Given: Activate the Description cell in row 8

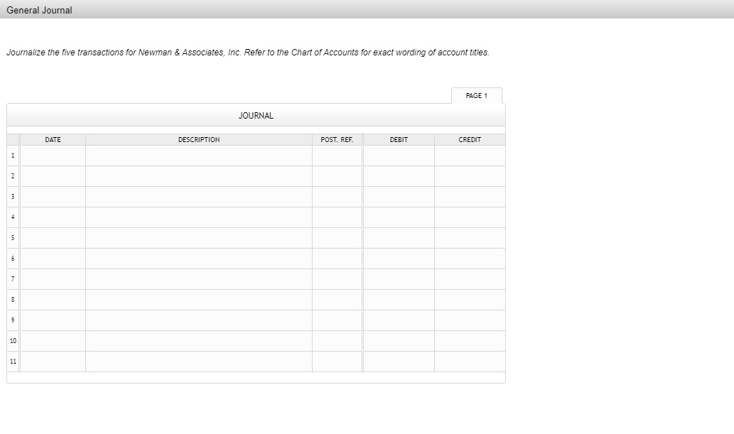Looking at the screenshot, I should point(199,300).
